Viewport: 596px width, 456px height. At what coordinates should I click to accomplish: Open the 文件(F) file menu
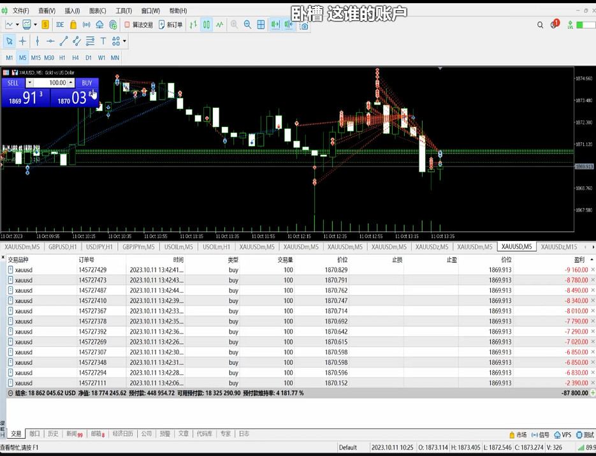pyautogui.click(x=21, y=11)
